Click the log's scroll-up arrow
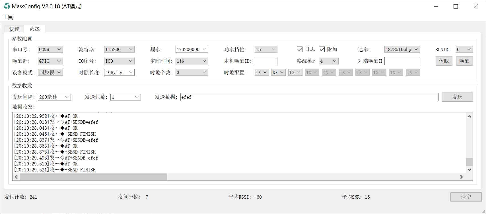The height and width of the screenshot is (214, 486). [x=469, y=116]
